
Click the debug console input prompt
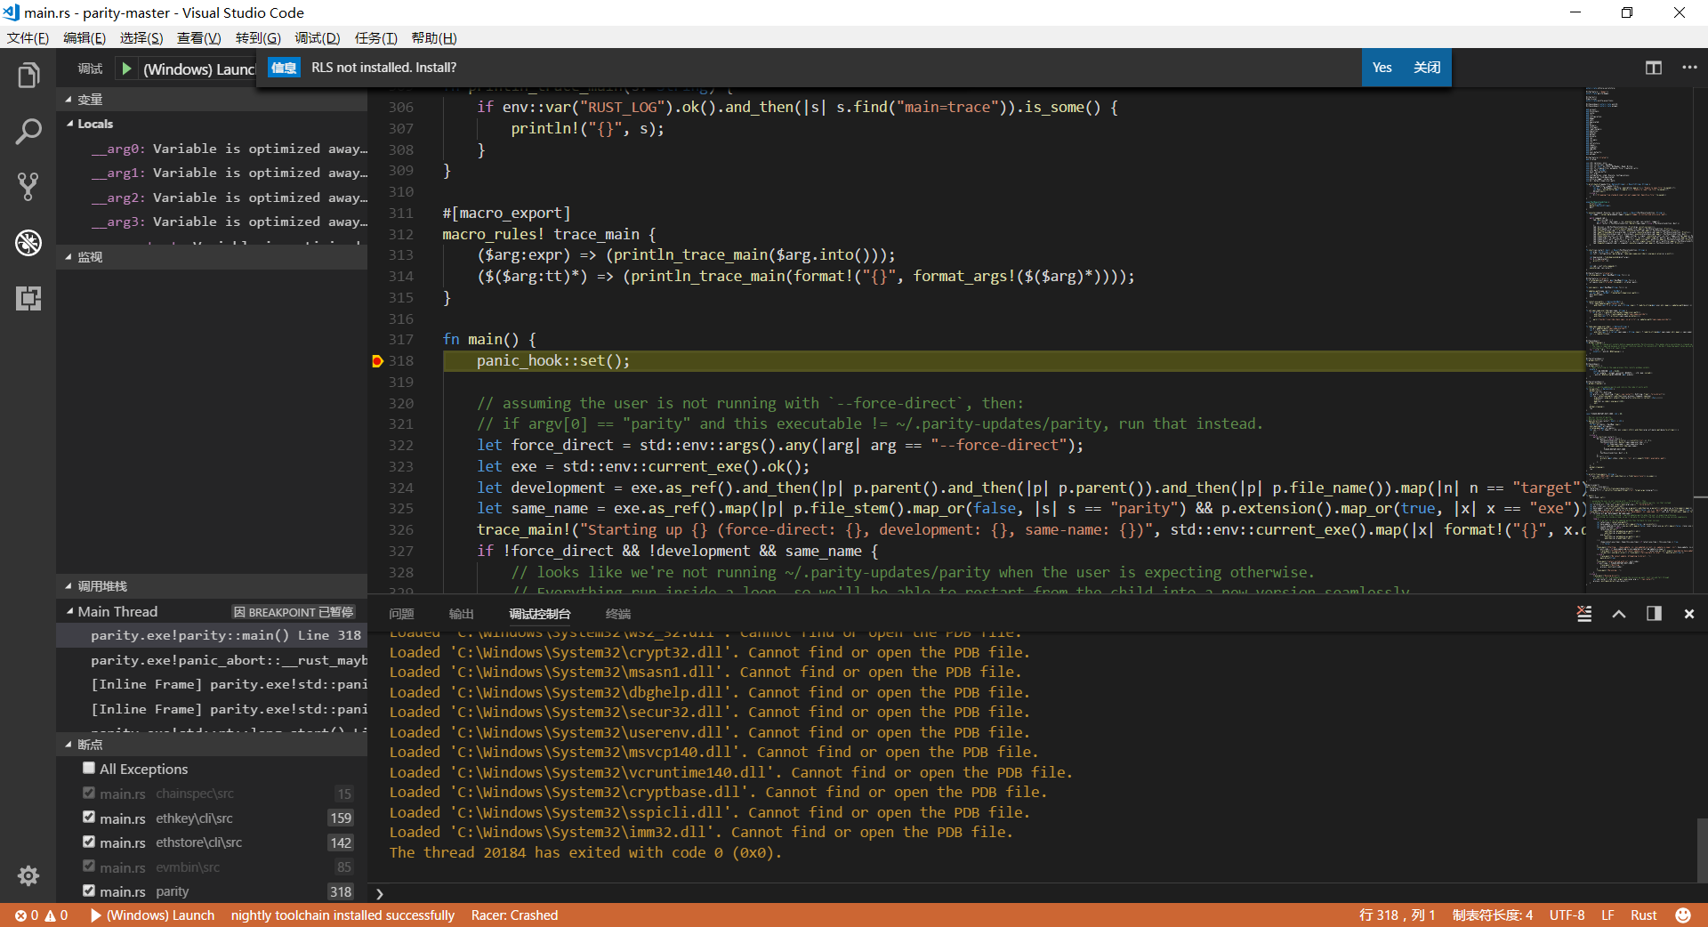[1037, 893]
